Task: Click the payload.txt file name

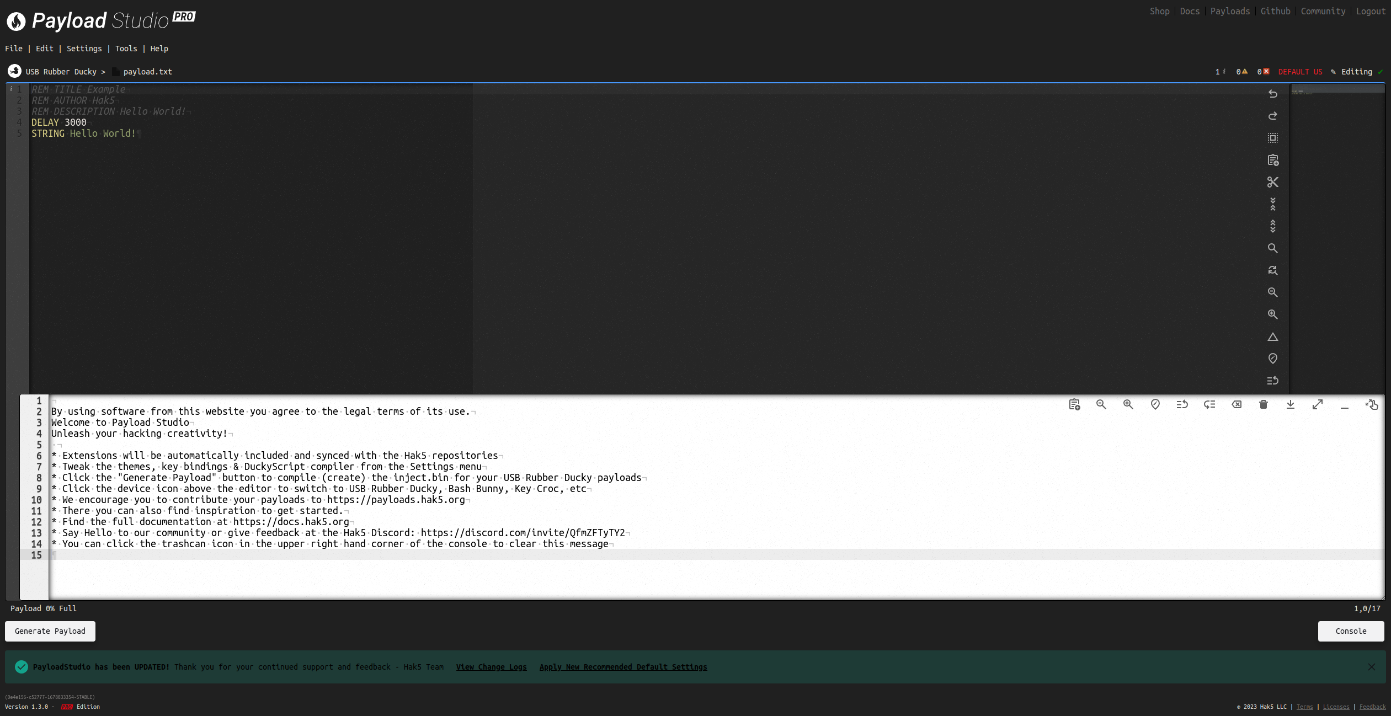Action: pos(147,72)
